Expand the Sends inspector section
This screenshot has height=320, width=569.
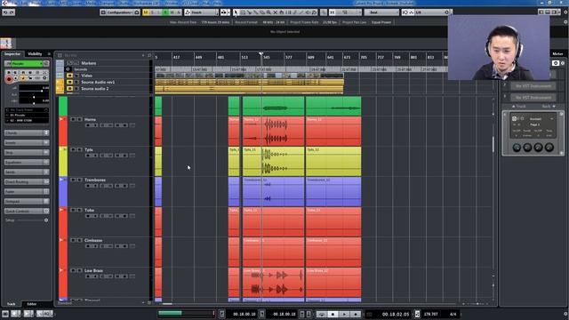click(27, 172)
